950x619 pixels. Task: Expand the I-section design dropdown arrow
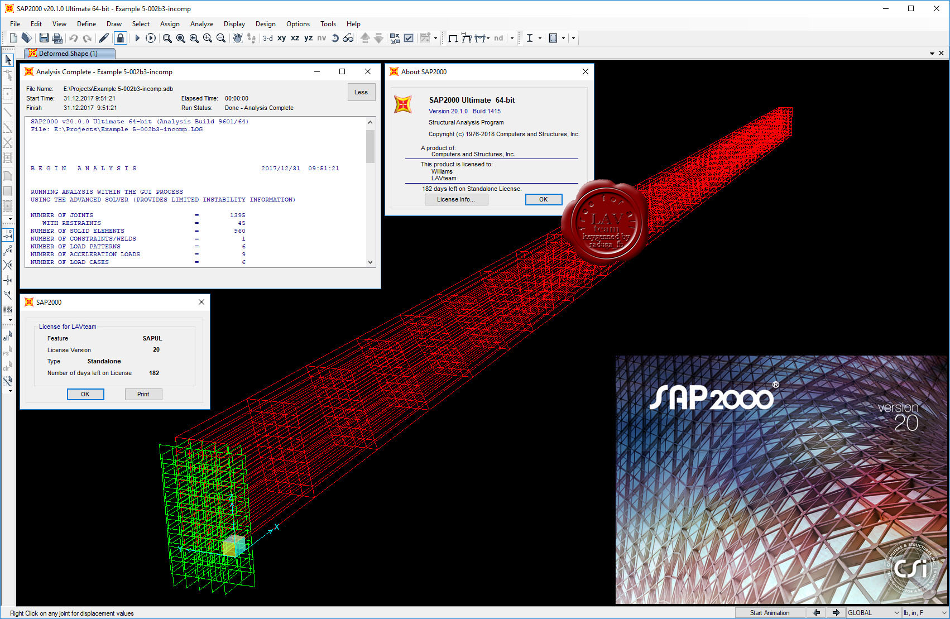pyautogui.click(x=540, y=38)
